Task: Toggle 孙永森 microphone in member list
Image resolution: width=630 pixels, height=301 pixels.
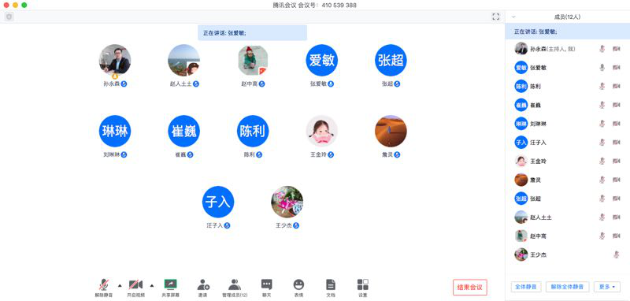Action: (602, 49)
